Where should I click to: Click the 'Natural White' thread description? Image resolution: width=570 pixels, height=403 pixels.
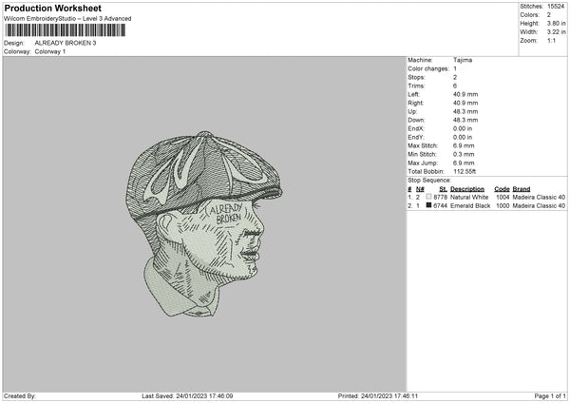tap(469, 197)
